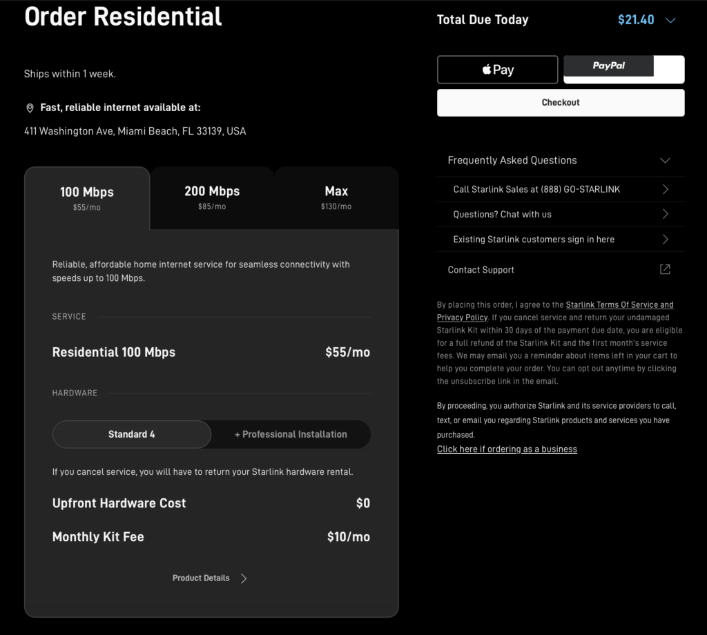Click the Total Due Today label
The width and height of the screenshot is (707, 635).
(x=483, y=20)
